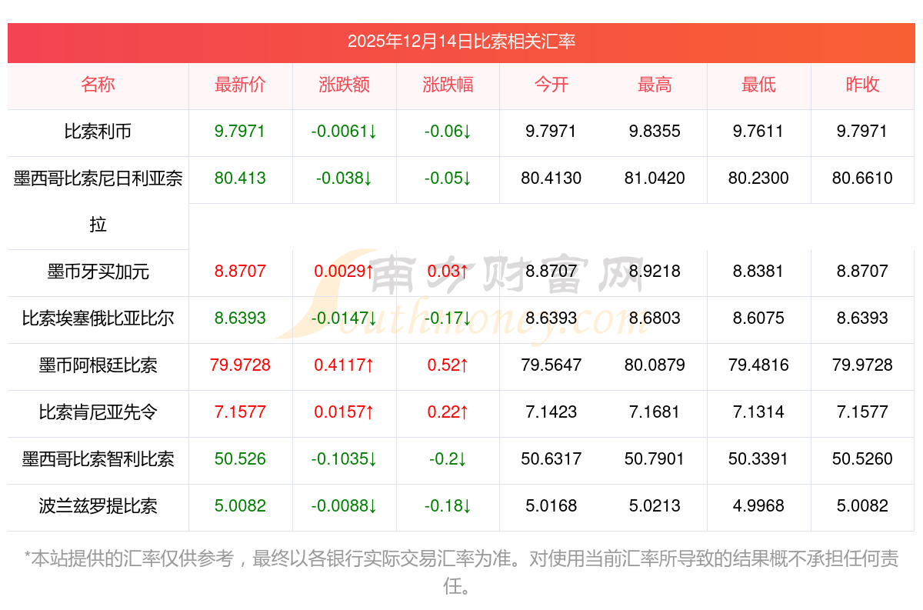Image resolution: width=923 pixels, height=610 pixels.
Task: Click low value 9.7611
Action: (758, 132)
